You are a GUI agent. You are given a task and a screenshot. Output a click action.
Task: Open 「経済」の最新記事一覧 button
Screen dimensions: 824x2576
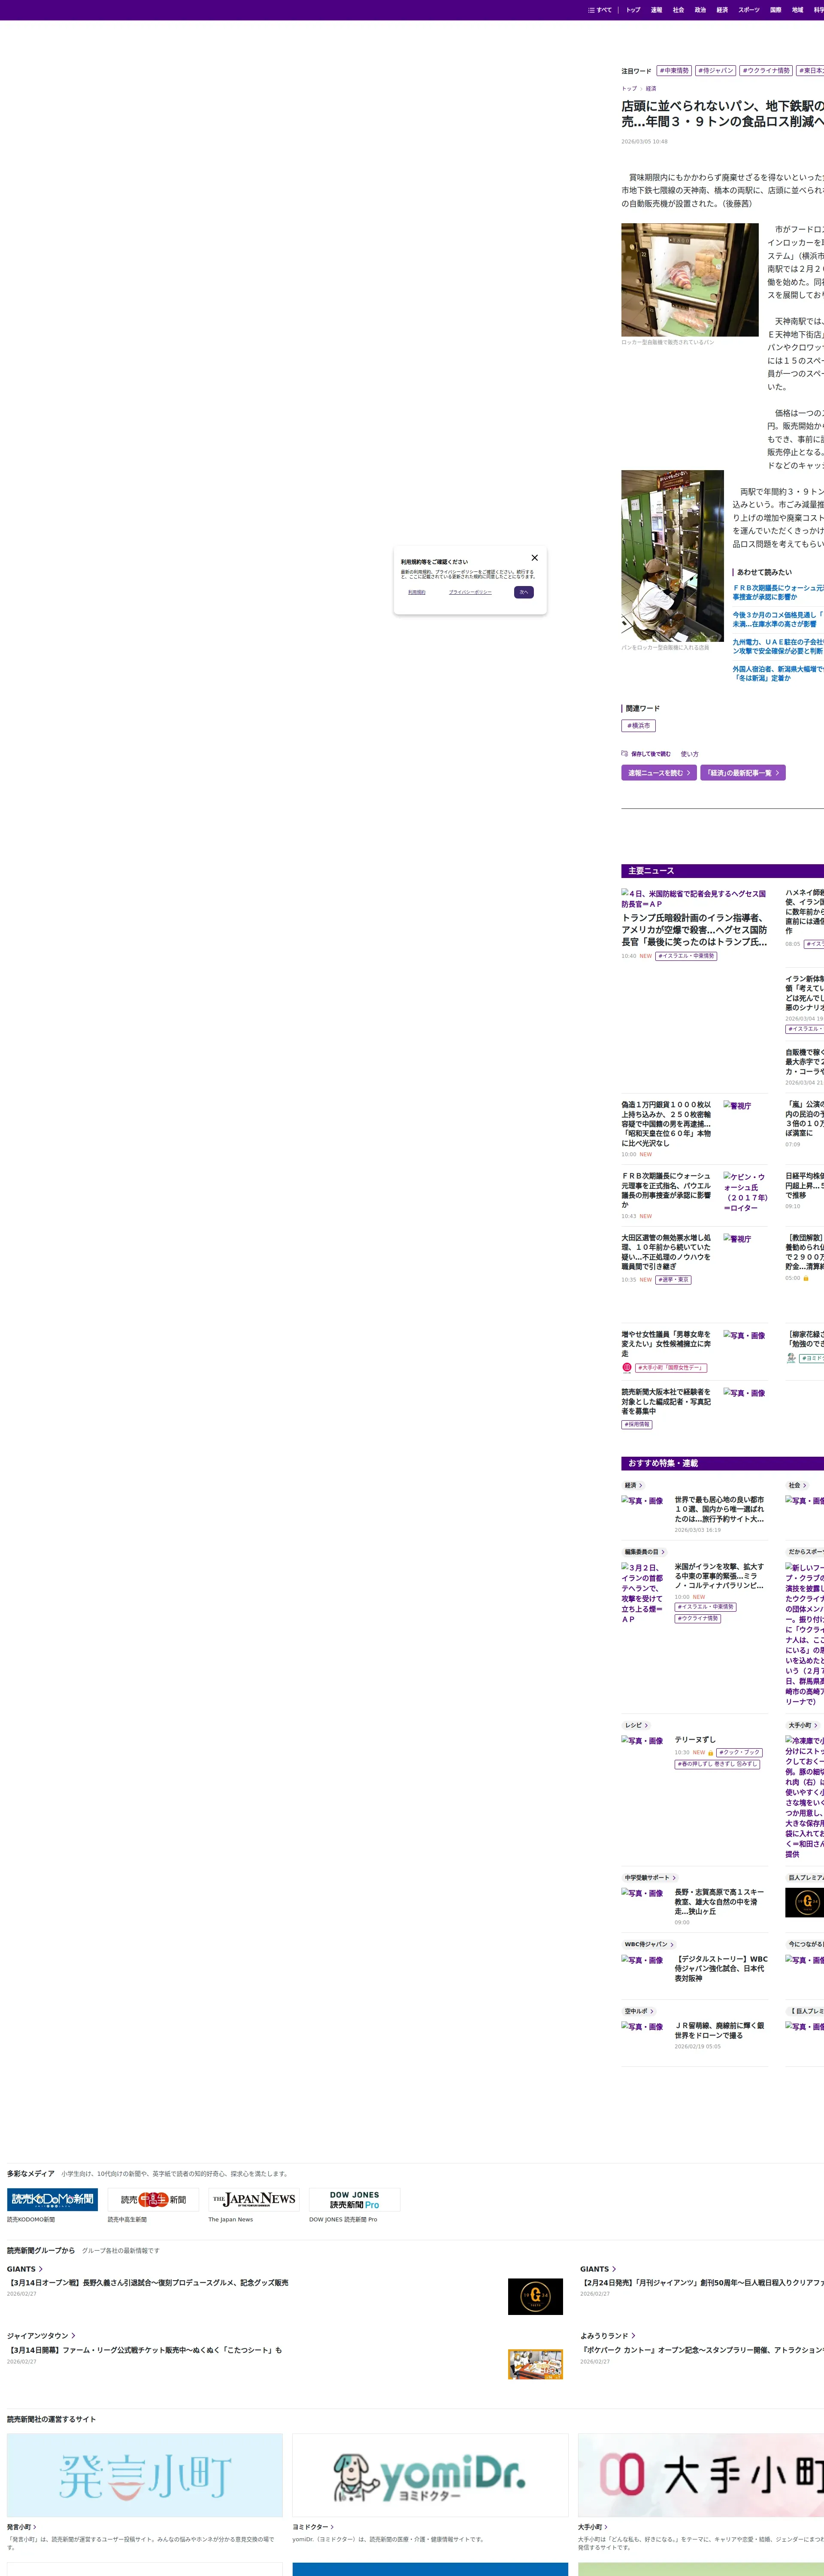point(742,773)
